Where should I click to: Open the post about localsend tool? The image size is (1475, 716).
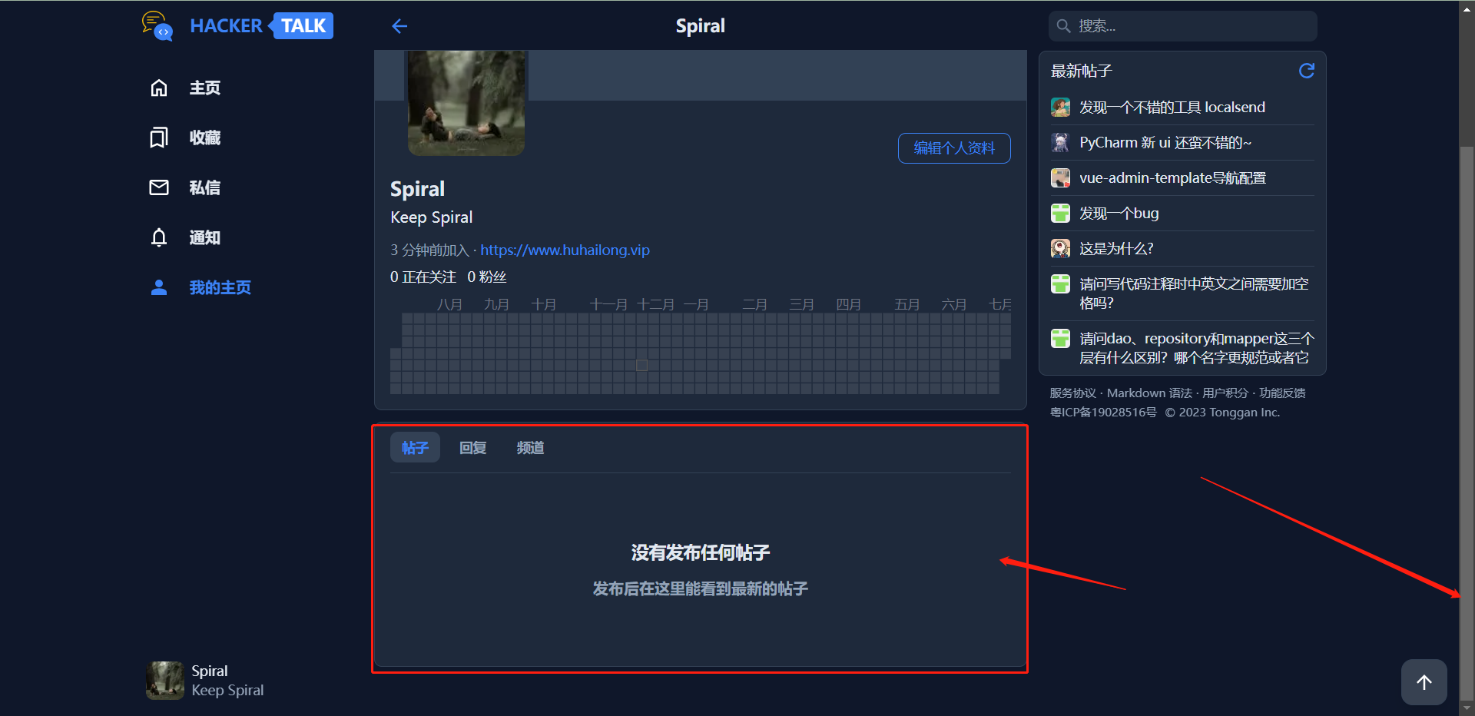point(1172,108)
